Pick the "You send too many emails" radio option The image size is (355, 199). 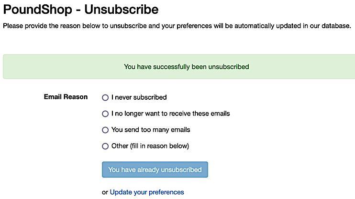pos(105,130)
